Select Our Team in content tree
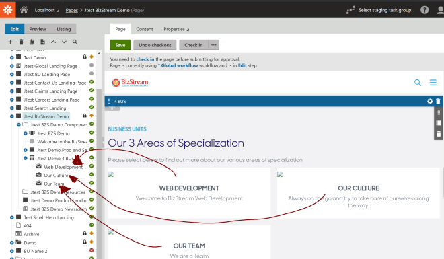Viewport: 444px width, 259px height. click(x=54, y=184)
